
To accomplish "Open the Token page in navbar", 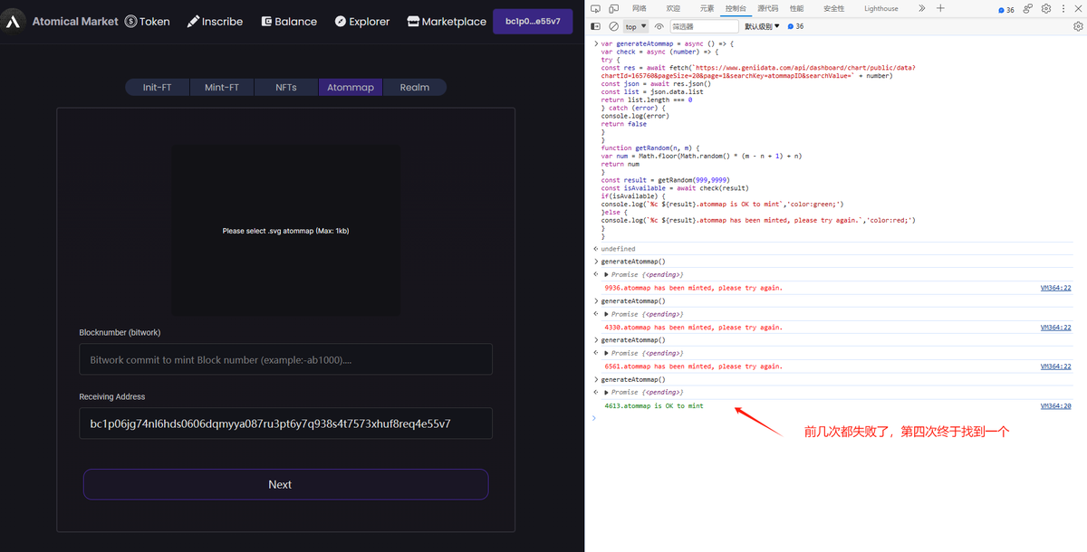I will (147, 21).
